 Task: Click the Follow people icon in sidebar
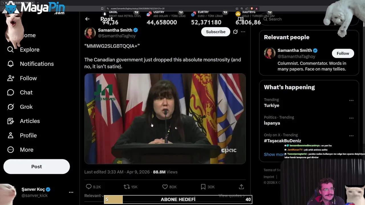11,78
